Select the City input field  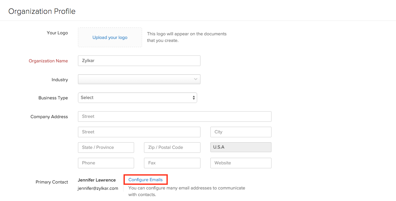[240, 132]
